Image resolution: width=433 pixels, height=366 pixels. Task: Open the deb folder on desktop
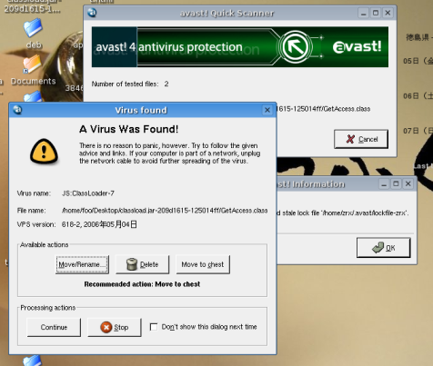pos(34,34)
